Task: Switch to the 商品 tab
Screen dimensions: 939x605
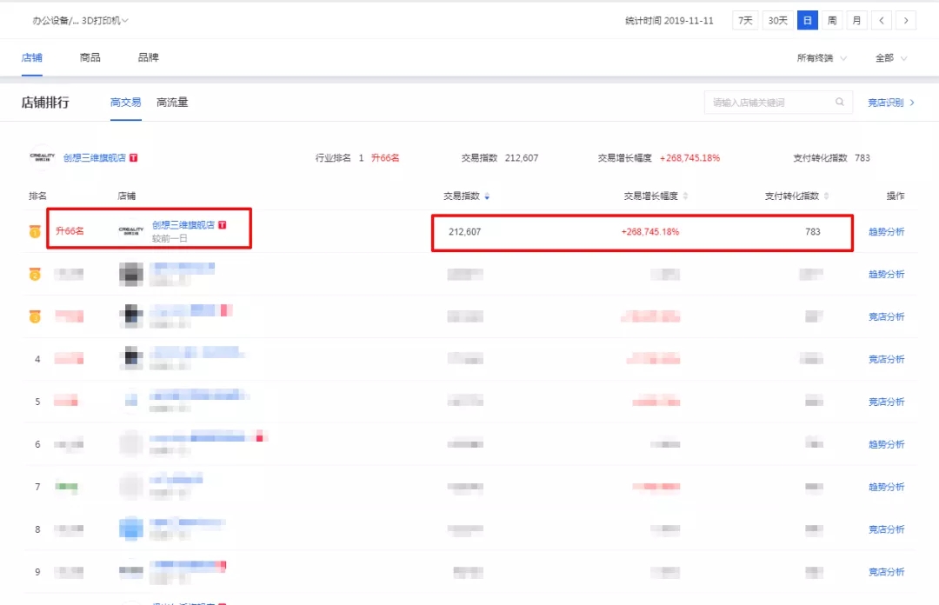Action: pos(90,57)
